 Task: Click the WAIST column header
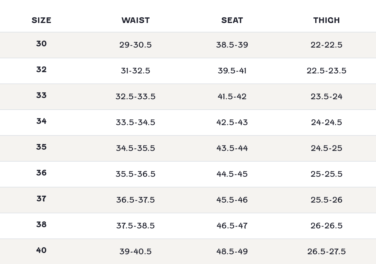(x=135, y=20)
